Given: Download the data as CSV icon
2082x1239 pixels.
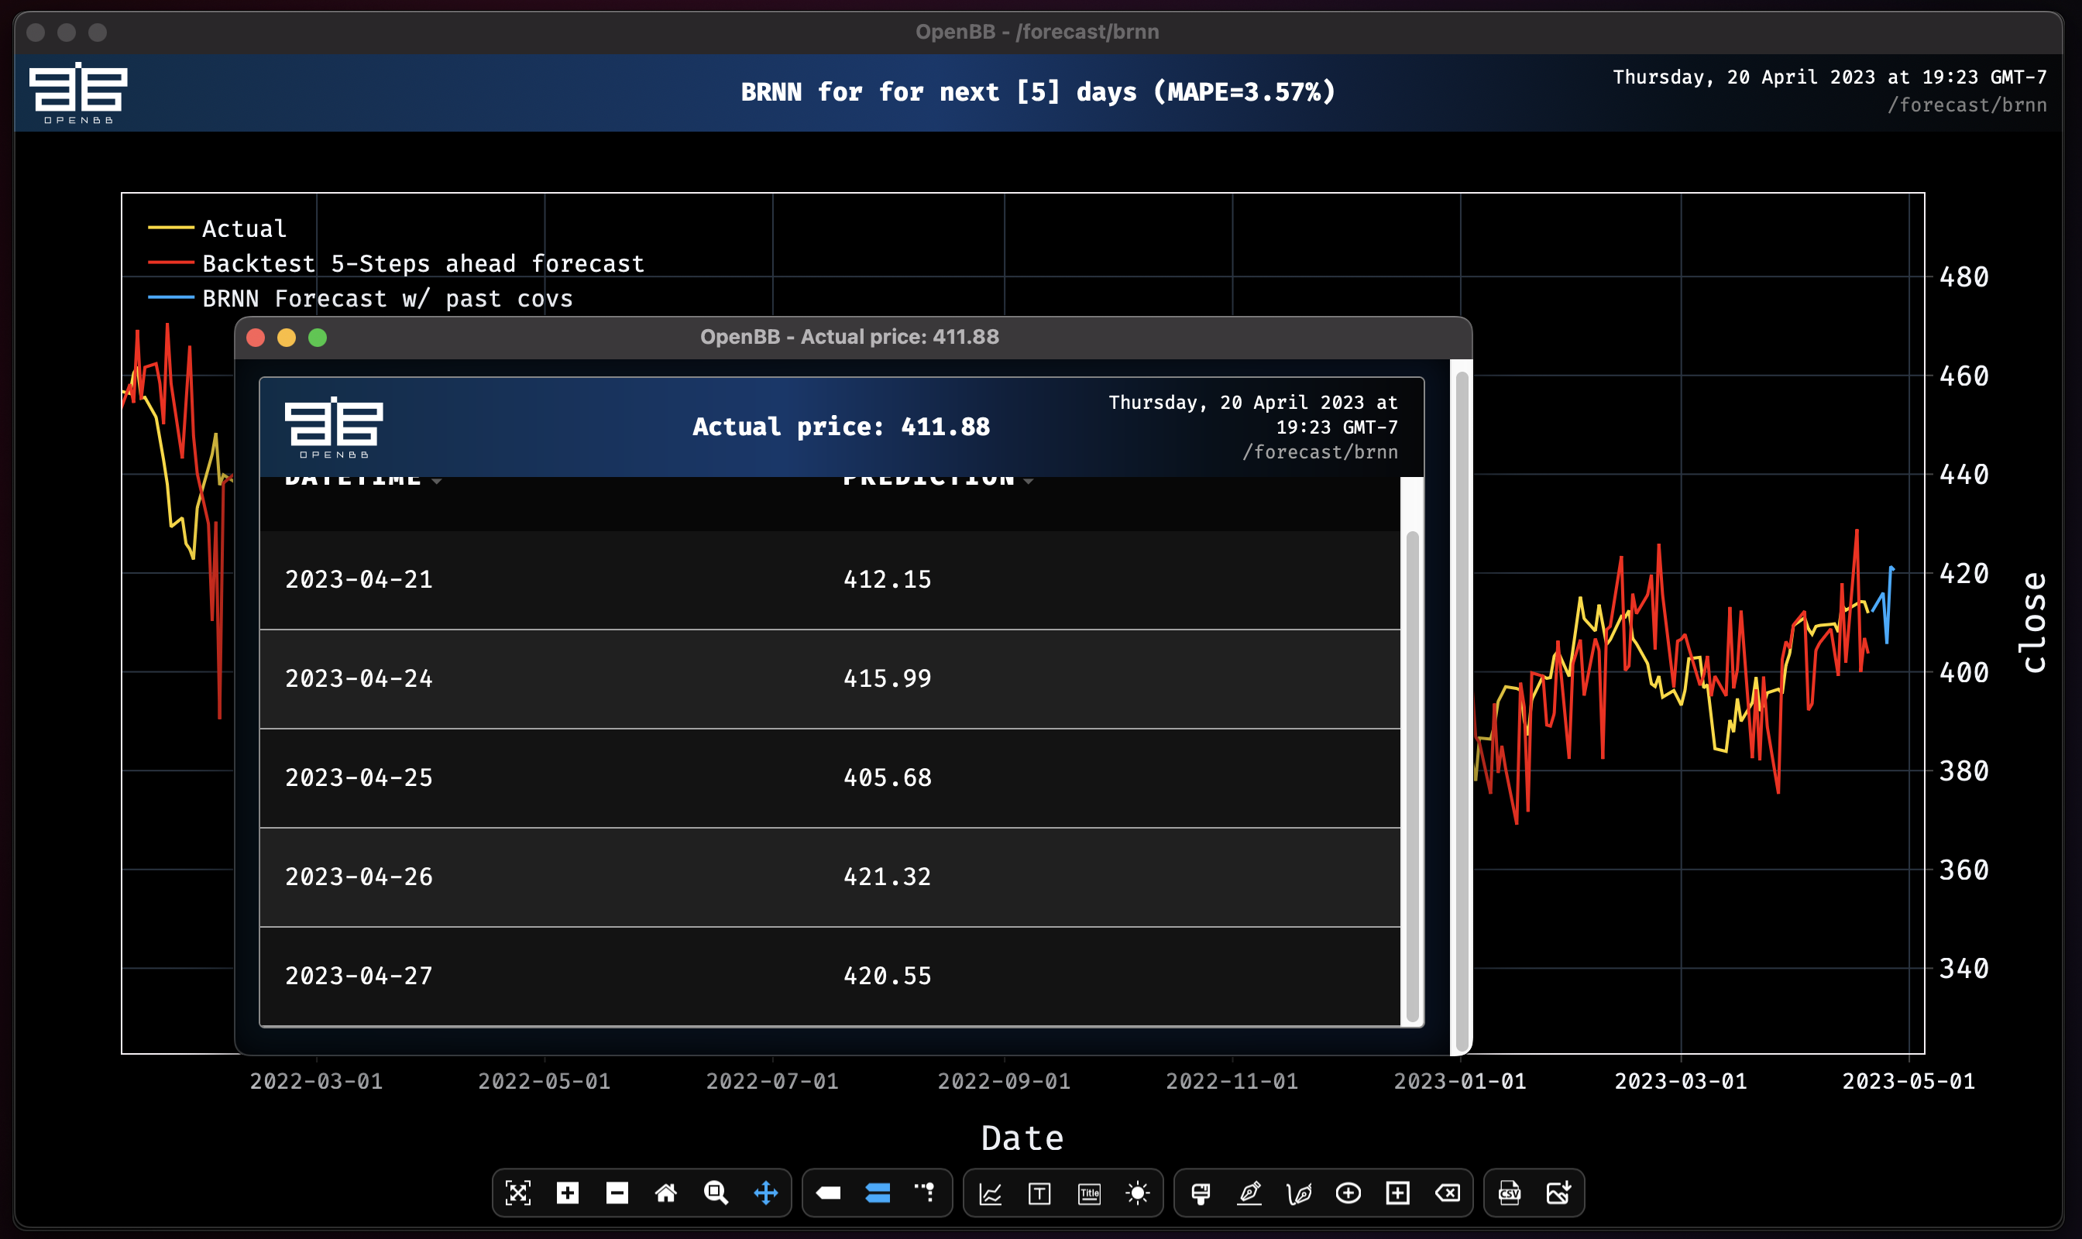Looking at the screenshot, I should pyautogui.click(x=1509, y=1193).
